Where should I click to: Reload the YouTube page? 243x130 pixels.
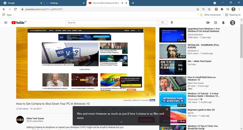coord(15,9)
